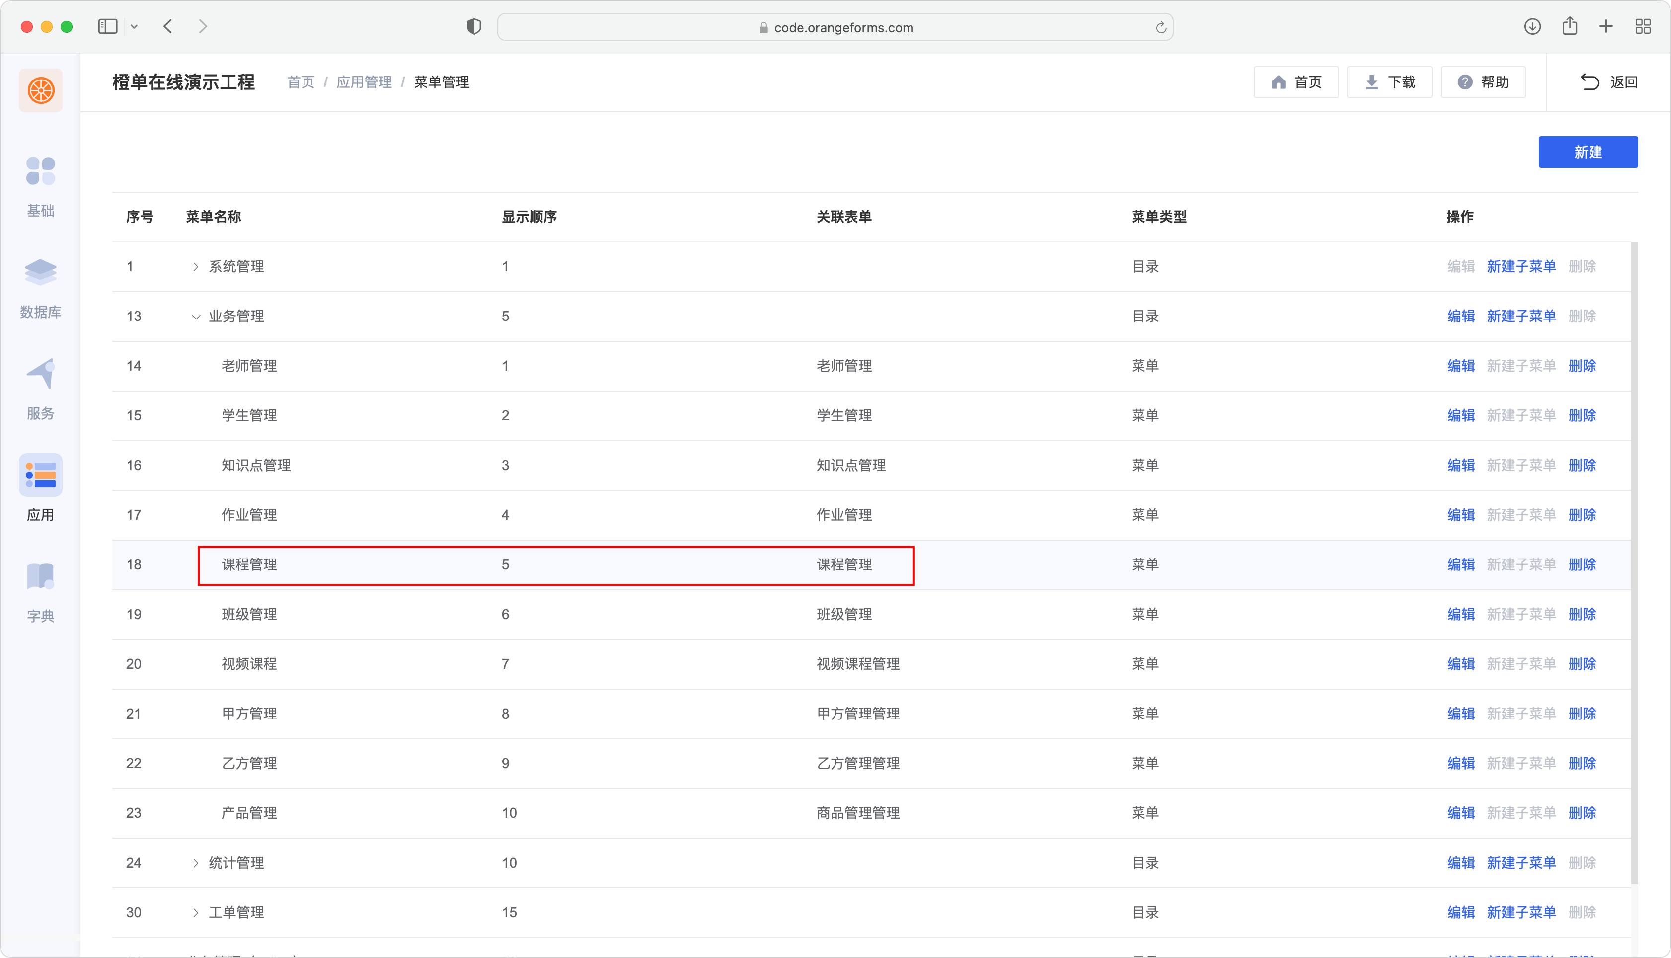Click the address bar code.orangeforms.com

coord(835,27)
